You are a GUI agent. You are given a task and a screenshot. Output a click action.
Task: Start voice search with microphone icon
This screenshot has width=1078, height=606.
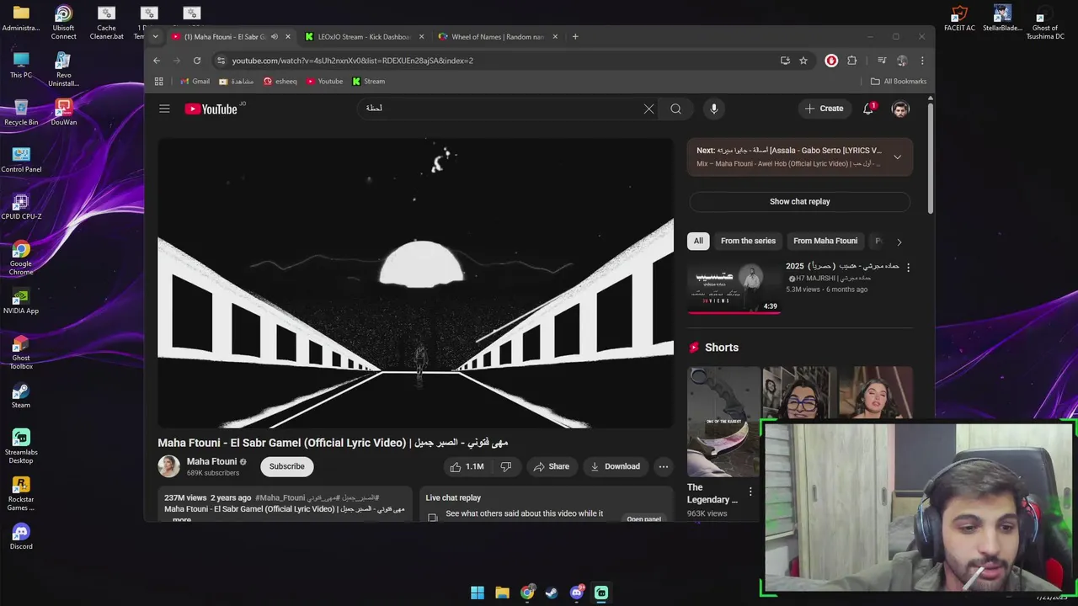point(713,109)
